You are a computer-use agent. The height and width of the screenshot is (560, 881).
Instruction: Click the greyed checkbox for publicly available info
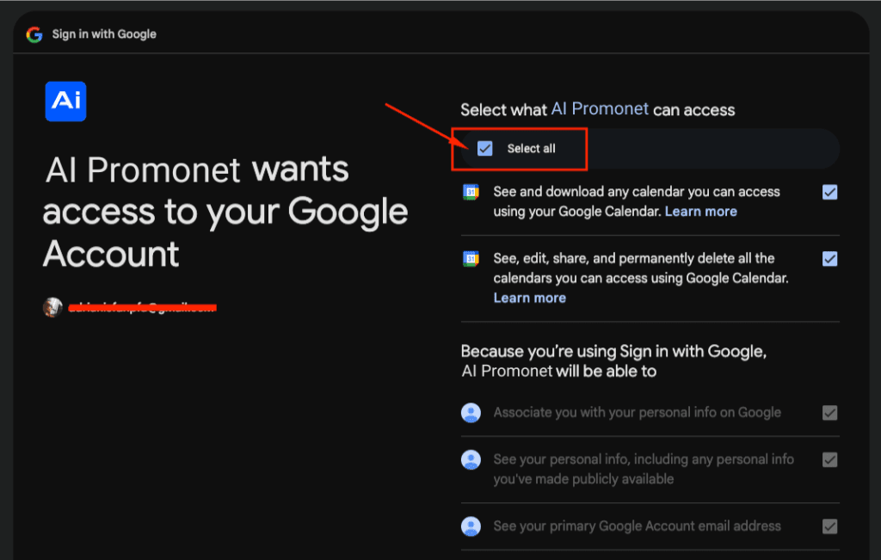(x=829, y=459)
